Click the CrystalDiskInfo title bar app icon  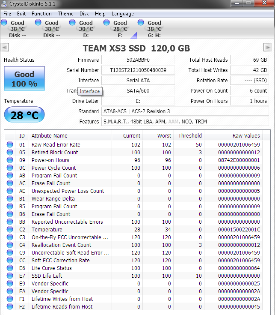(4, 3)
